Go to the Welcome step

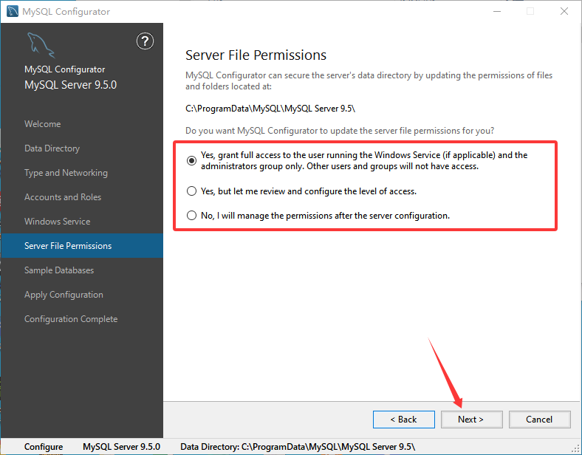[43, 124]
